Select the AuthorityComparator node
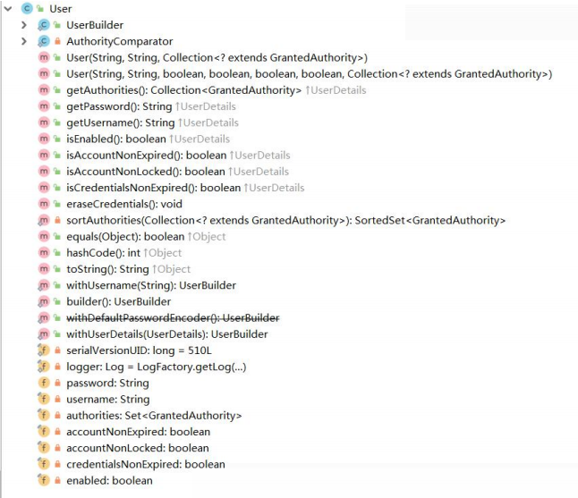Screen dimensions: 578x498 pyautogui.click(x=119, y=41)
